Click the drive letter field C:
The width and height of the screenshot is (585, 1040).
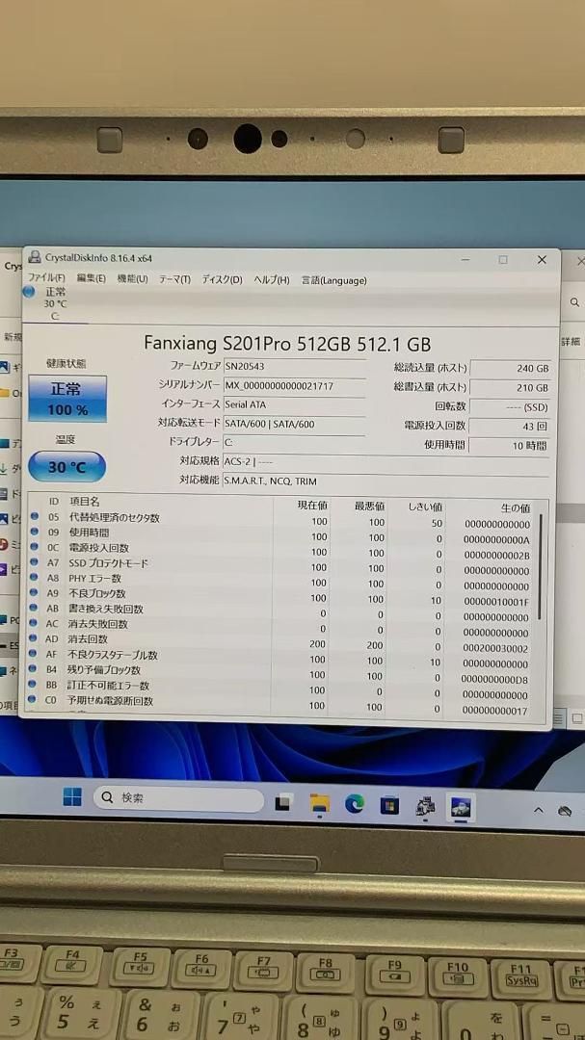point(294,442)
